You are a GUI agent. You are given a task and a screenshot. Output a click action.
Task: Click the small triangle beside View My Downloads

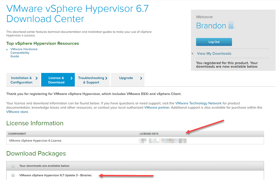tap(192, 54)
